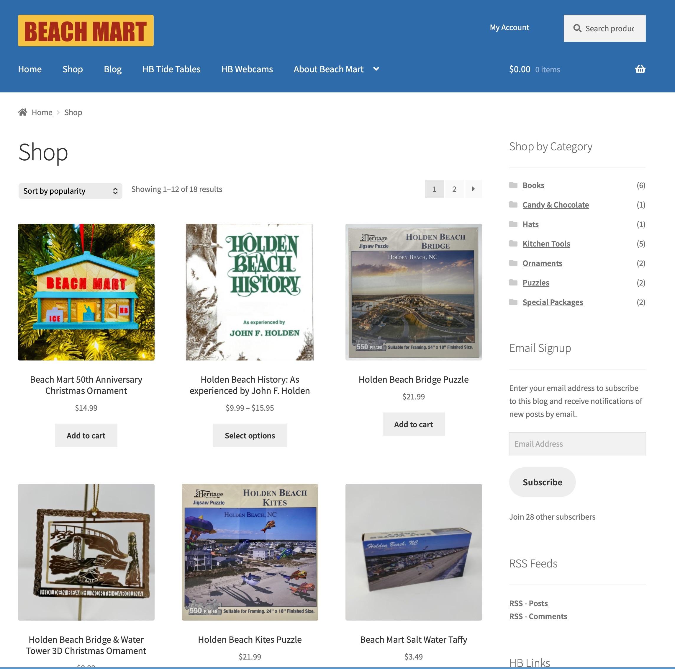
Task: Go to next page arrow
Action: point(473,189)
